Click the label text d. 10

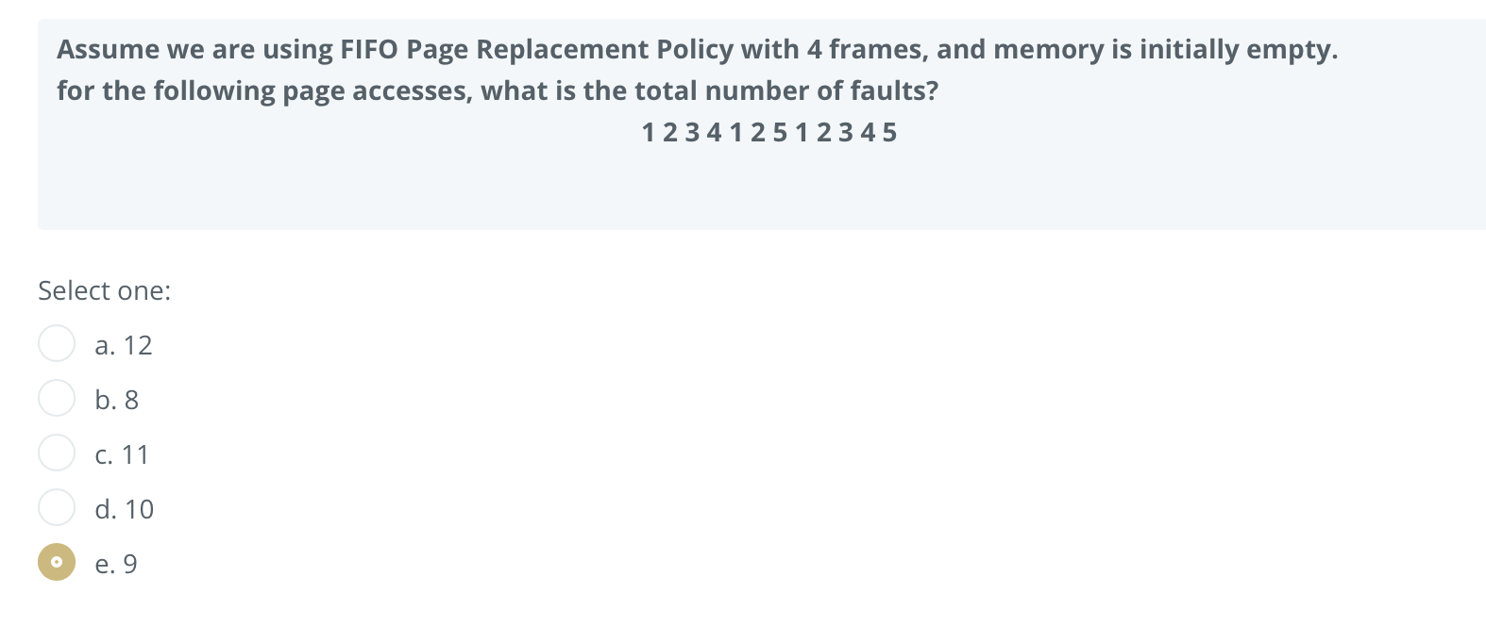coord(124,509)
